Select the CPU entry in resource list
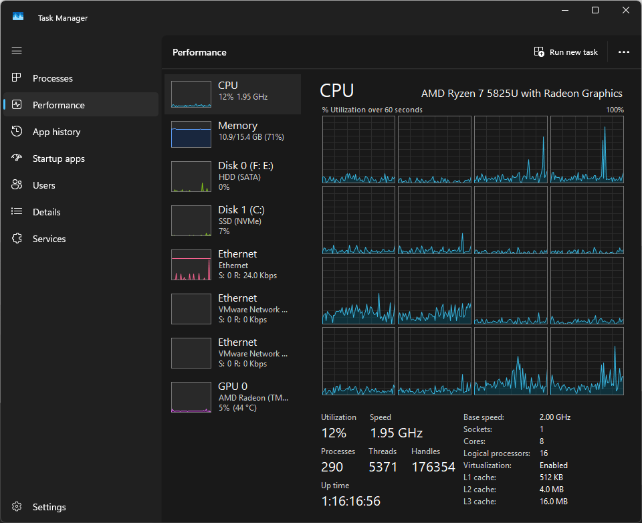642x523 pixels. (x=233, y=94)
